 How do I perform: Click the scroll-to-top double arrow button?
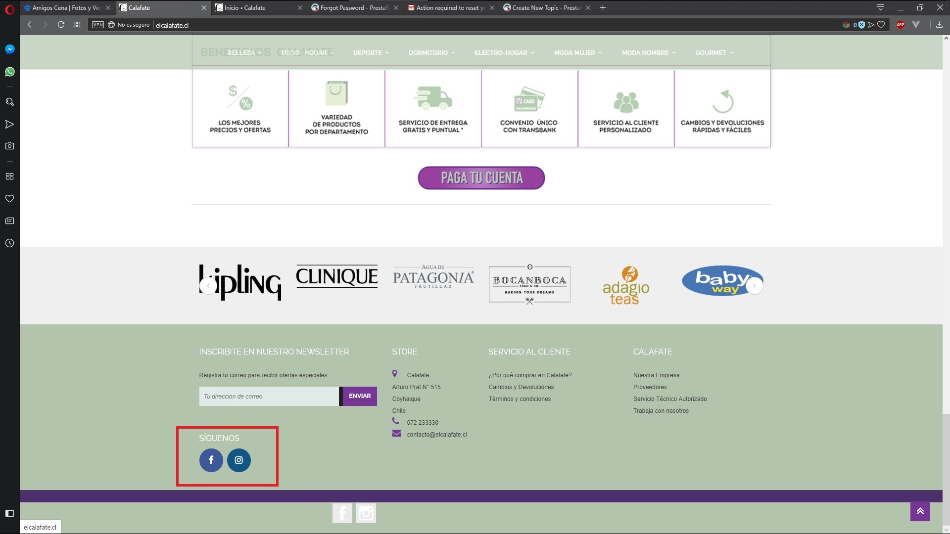(x=920, y=511)
